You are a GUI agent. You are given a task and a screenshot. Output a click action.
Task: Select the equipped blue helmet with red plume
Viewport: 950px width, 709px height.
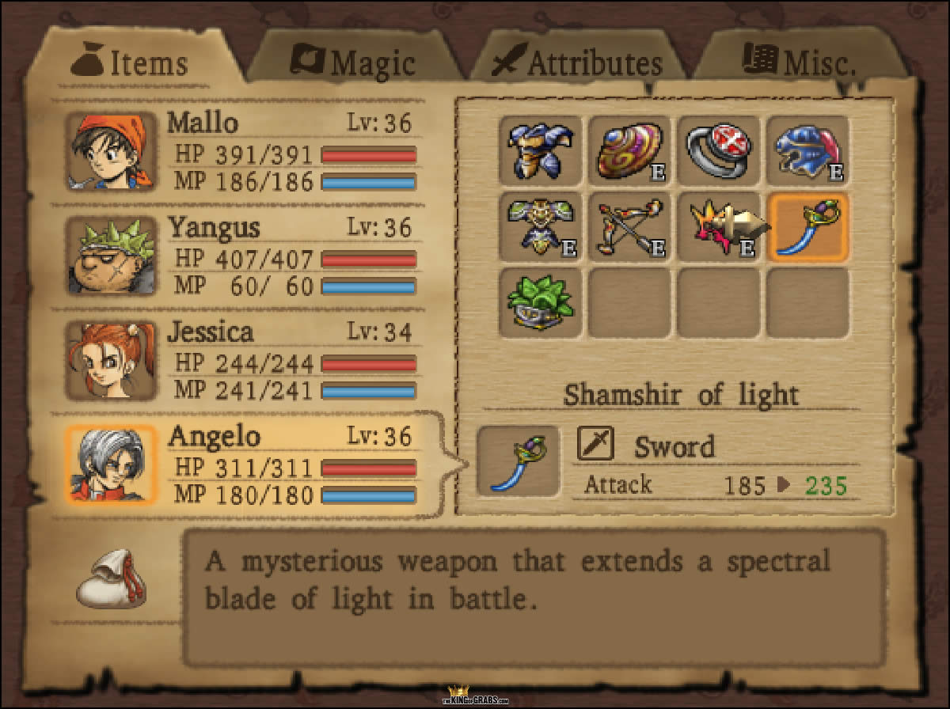click(x=807, y=150)
